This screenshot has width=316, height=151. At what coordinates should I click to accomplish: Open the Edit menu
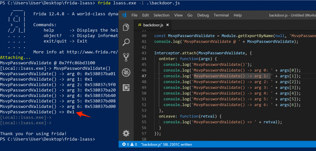(x=145, y=15)
